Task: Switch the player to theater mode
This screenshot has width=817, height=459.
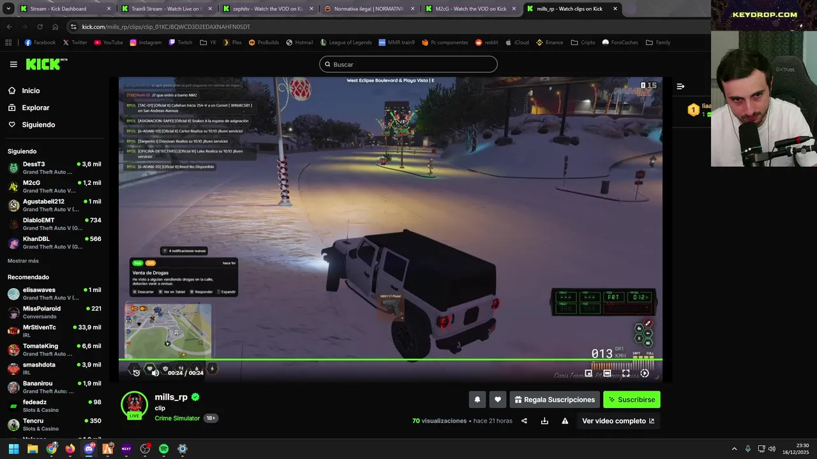Action: click(607, 374)
